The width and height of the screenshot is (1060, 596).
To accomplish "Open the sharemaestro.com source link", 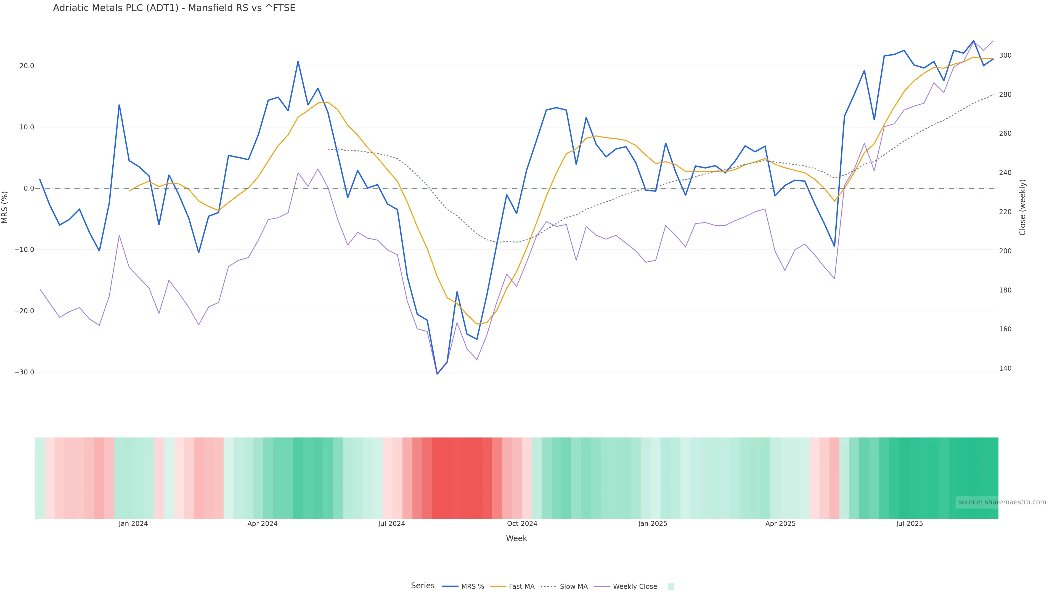I will (1001, 502).
